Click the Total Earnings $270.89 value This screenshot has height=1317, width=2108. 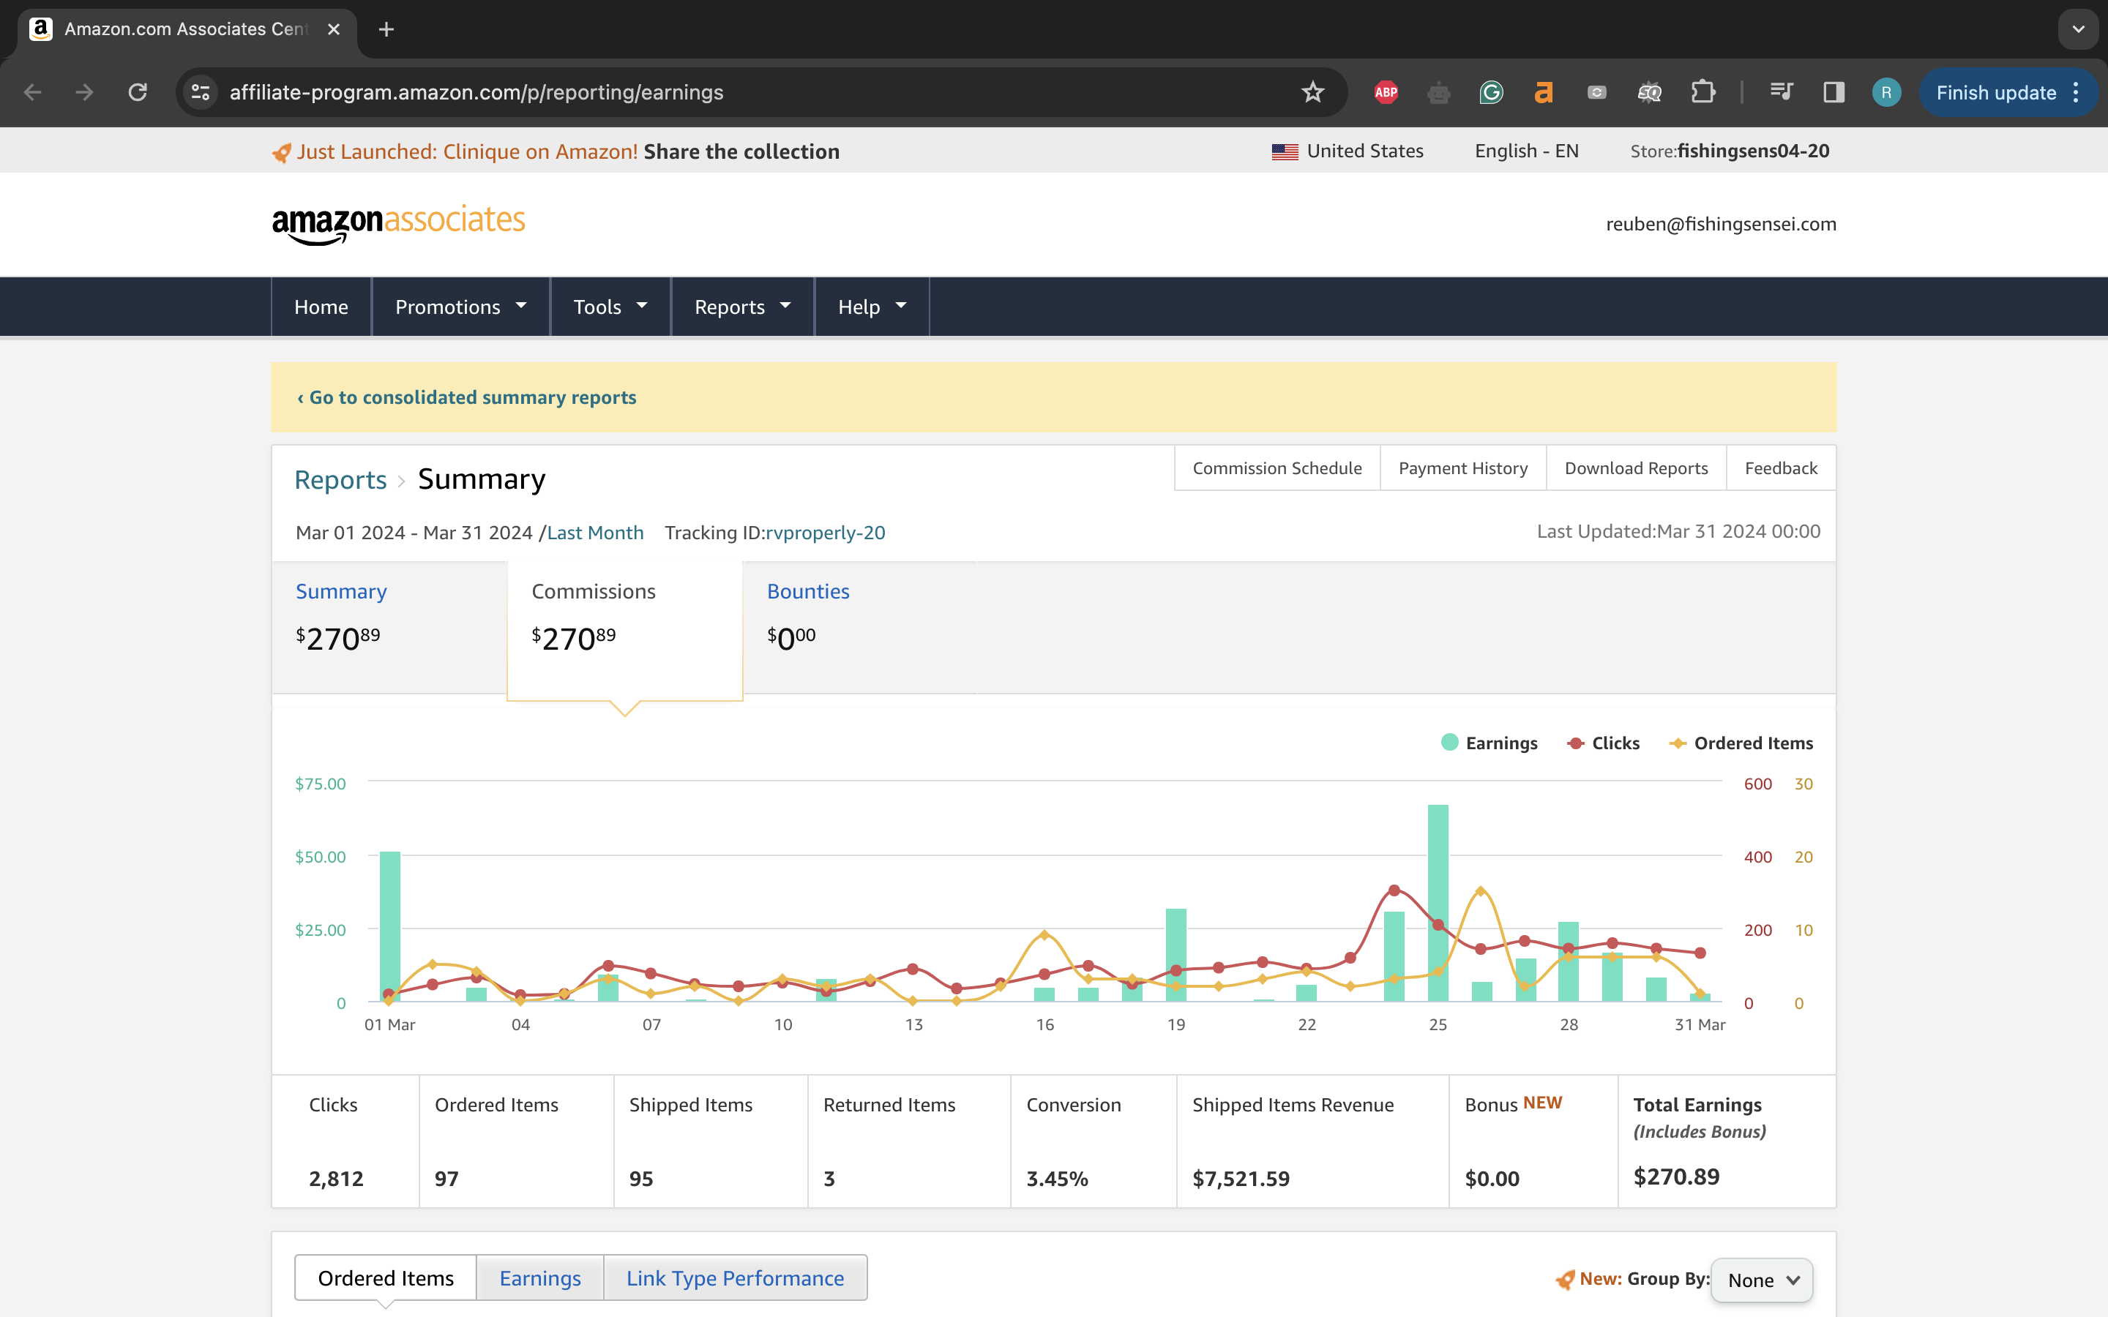(x=1676, y=1177)
